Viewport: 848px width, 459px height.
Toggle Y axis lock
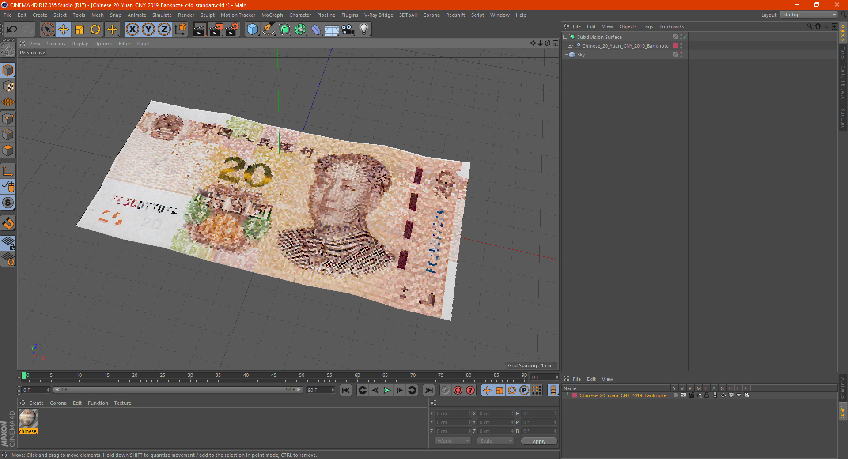click(148, 30)
